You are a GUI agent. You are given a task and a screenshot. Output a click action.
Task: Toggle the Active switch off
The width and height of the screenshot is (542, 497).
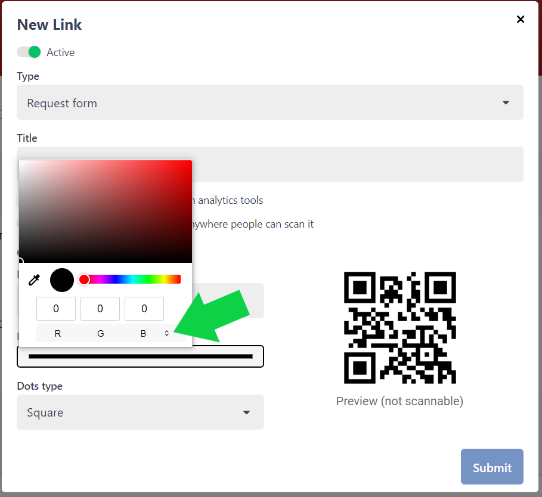[x=29, y=52]
